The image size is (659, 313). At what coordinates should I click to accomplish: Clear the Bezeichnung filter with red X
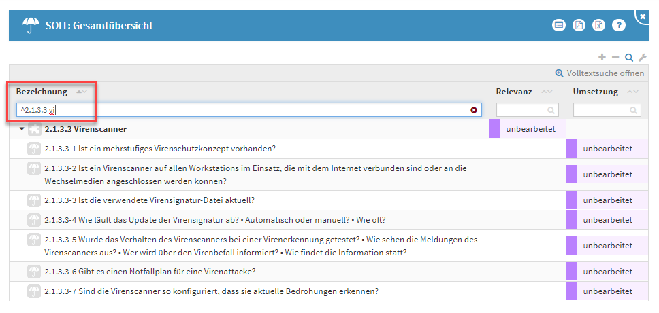coord(474,109)
